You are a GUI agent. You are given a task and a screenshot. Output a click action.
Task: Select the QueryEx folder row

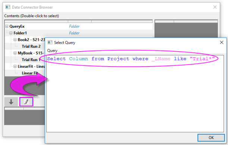[x=78, y=27]
